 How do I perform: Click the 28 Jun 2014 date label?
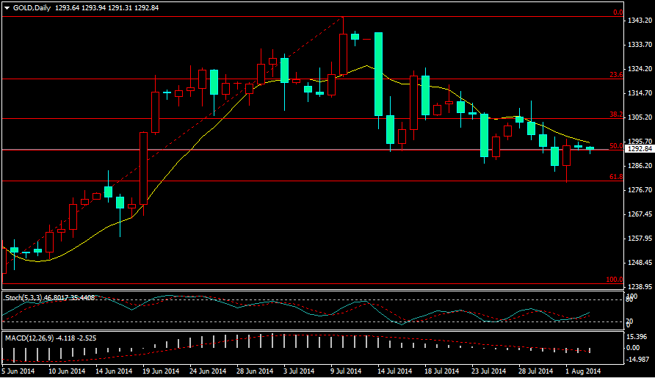click(255, 371)
